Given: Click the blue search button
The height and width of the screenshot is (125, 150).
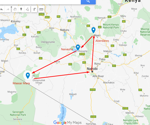Looking at the screenshot, I should [x=88, y=2].
